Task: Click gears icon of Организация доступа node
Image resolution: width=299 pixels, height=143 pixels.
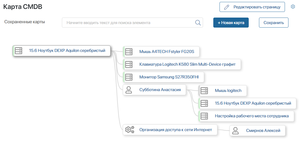Action: coord(130,130)
